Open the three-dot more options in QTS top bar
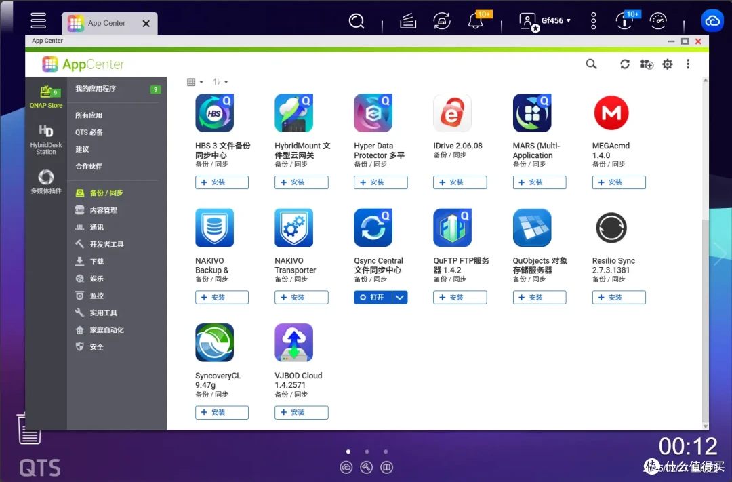The height and width of the screenshot is (482, 732). pos(593,21)
